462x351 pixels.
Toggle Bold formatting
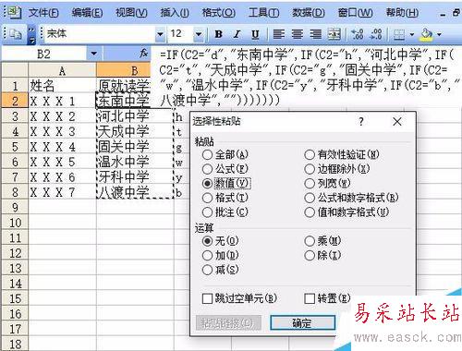[219, 34]
